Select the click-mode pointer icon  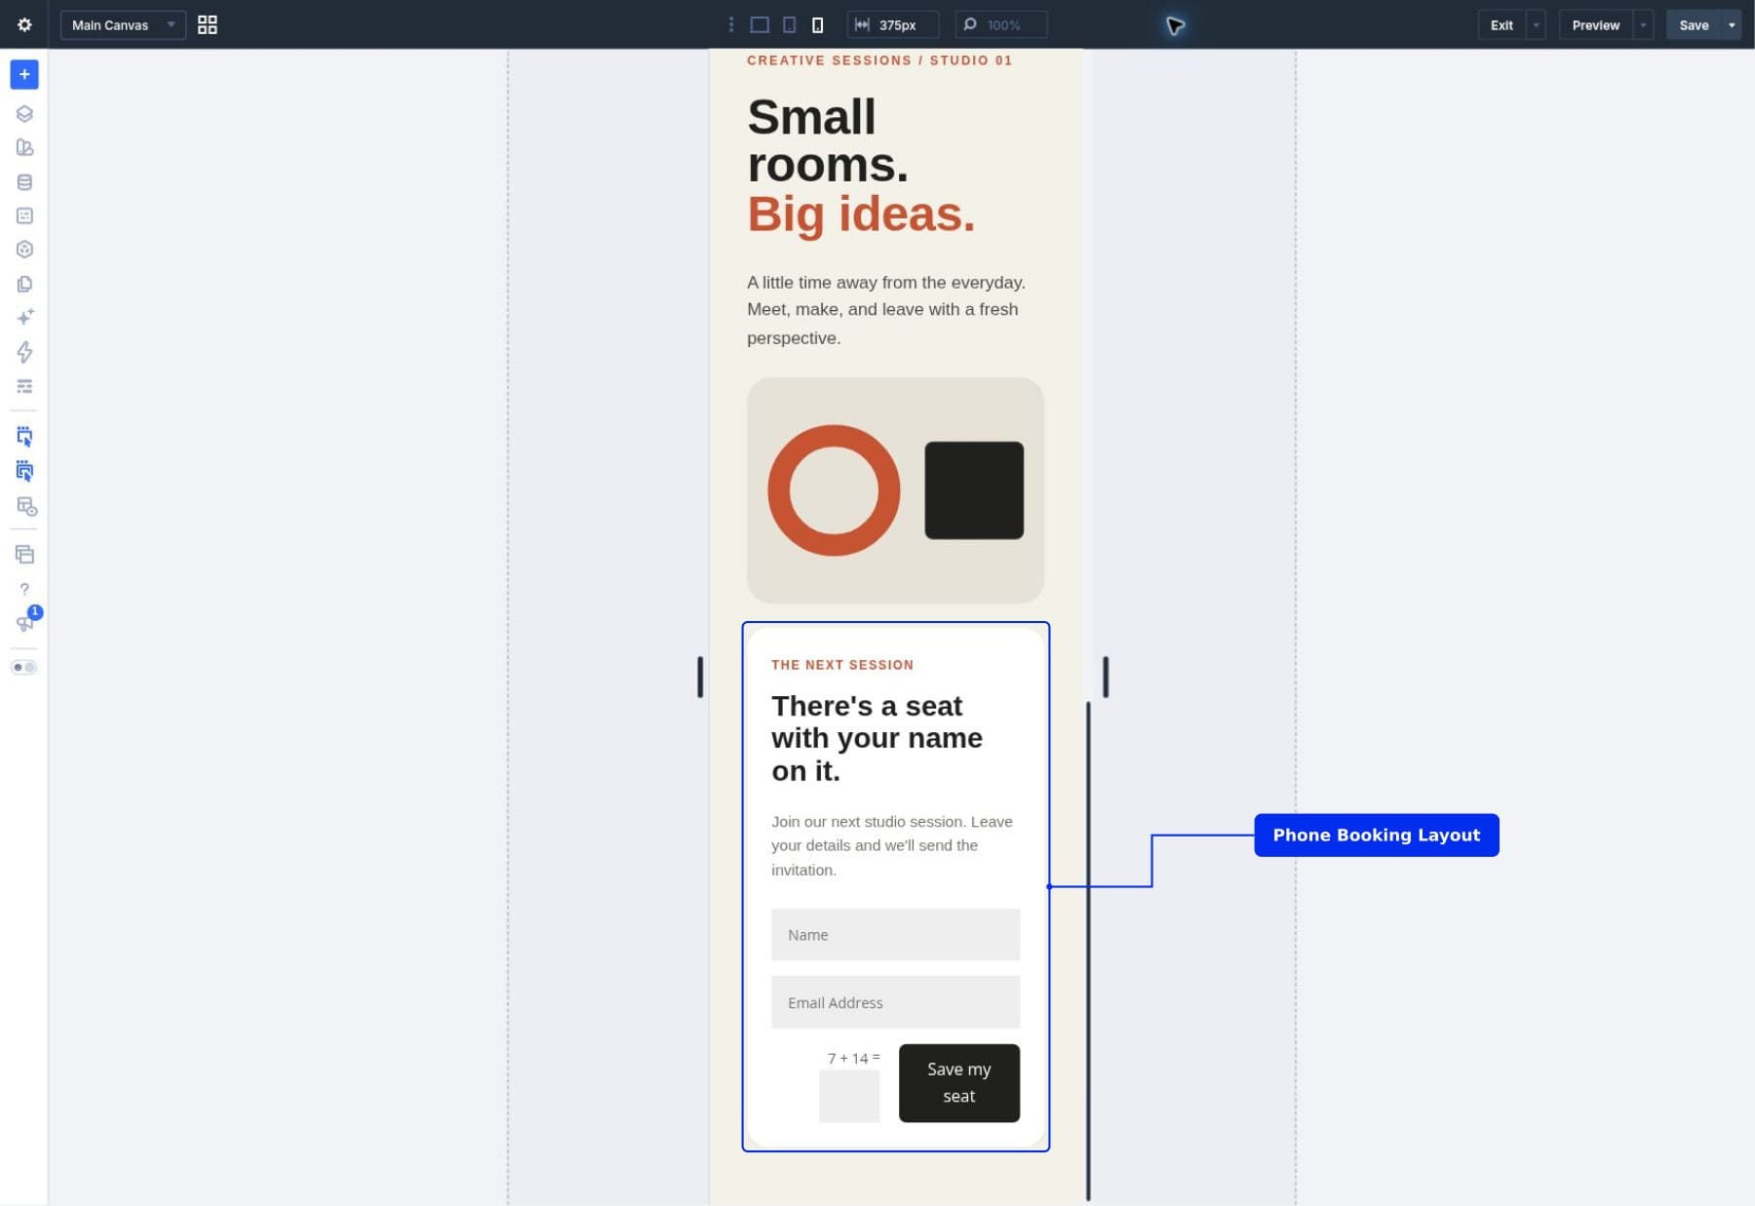[x=24, y=436]
